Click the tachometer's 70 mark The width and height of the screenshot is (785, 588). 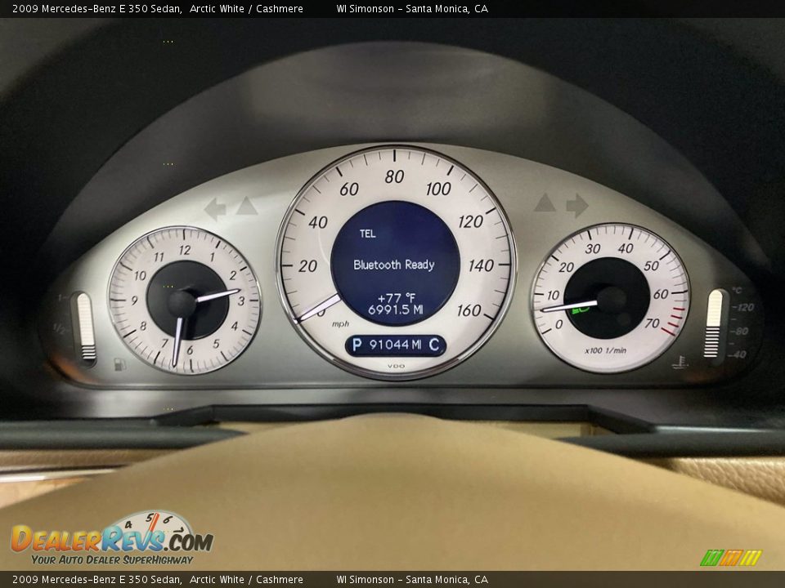[x=652, y=323]
